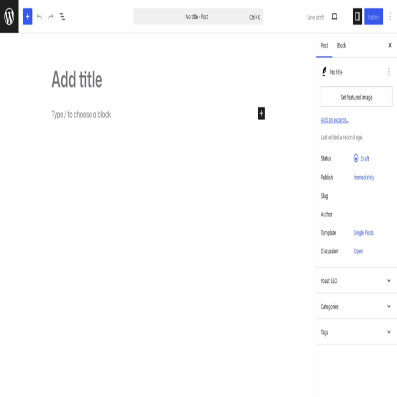
Task: Expand the Tags panel
Action: point(356,332)
